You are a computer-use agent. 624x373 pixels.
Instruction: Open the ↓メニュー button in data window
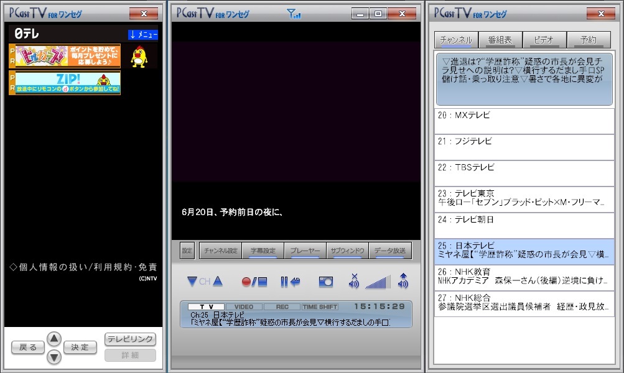point(143,35)
